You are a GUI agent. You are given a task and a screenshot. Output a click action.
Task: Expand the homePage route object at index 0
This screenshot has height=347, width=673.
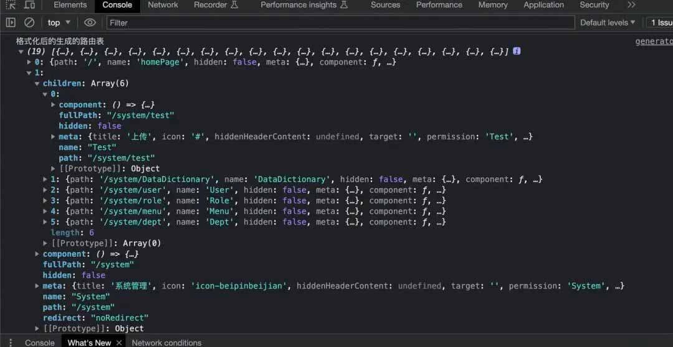pyautogui.click(x=29, y=62)
